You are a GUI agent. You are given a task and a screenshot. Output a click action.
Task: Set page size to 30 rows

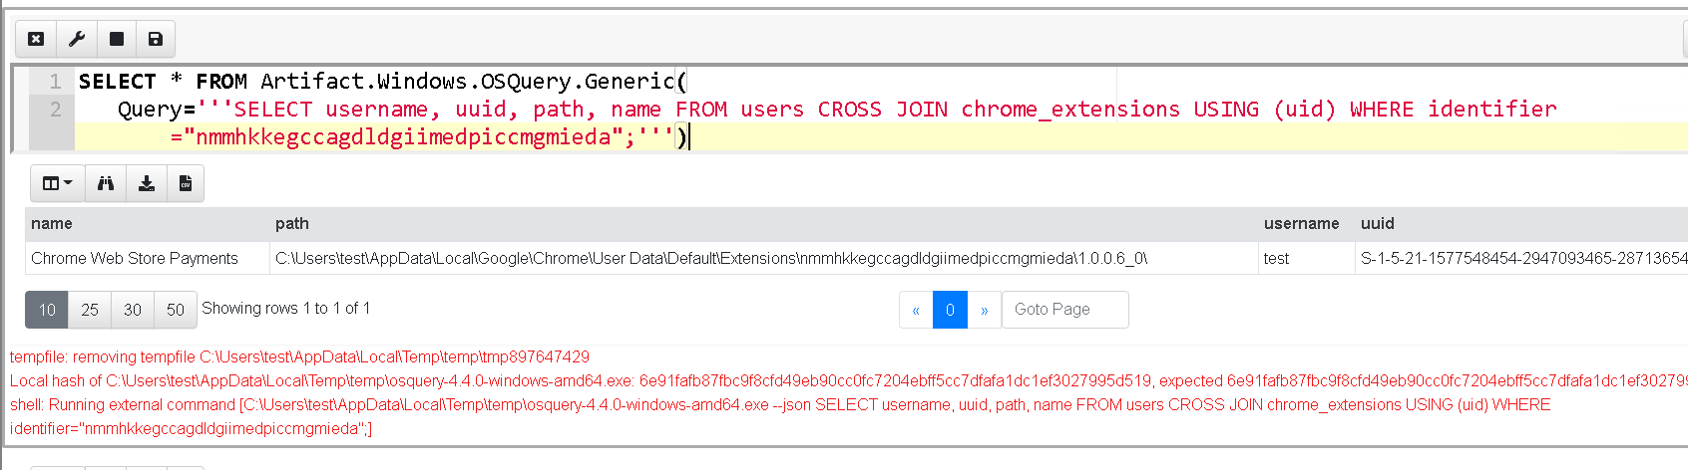133,310
